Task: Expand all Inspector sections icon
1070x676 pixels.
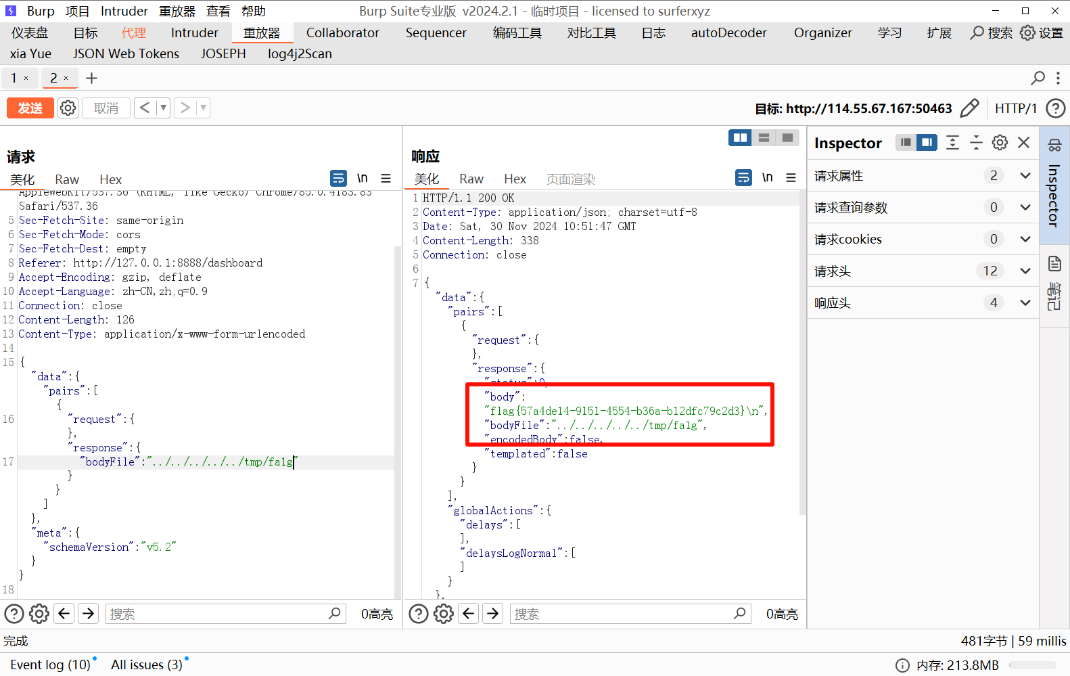Action: 952,142
